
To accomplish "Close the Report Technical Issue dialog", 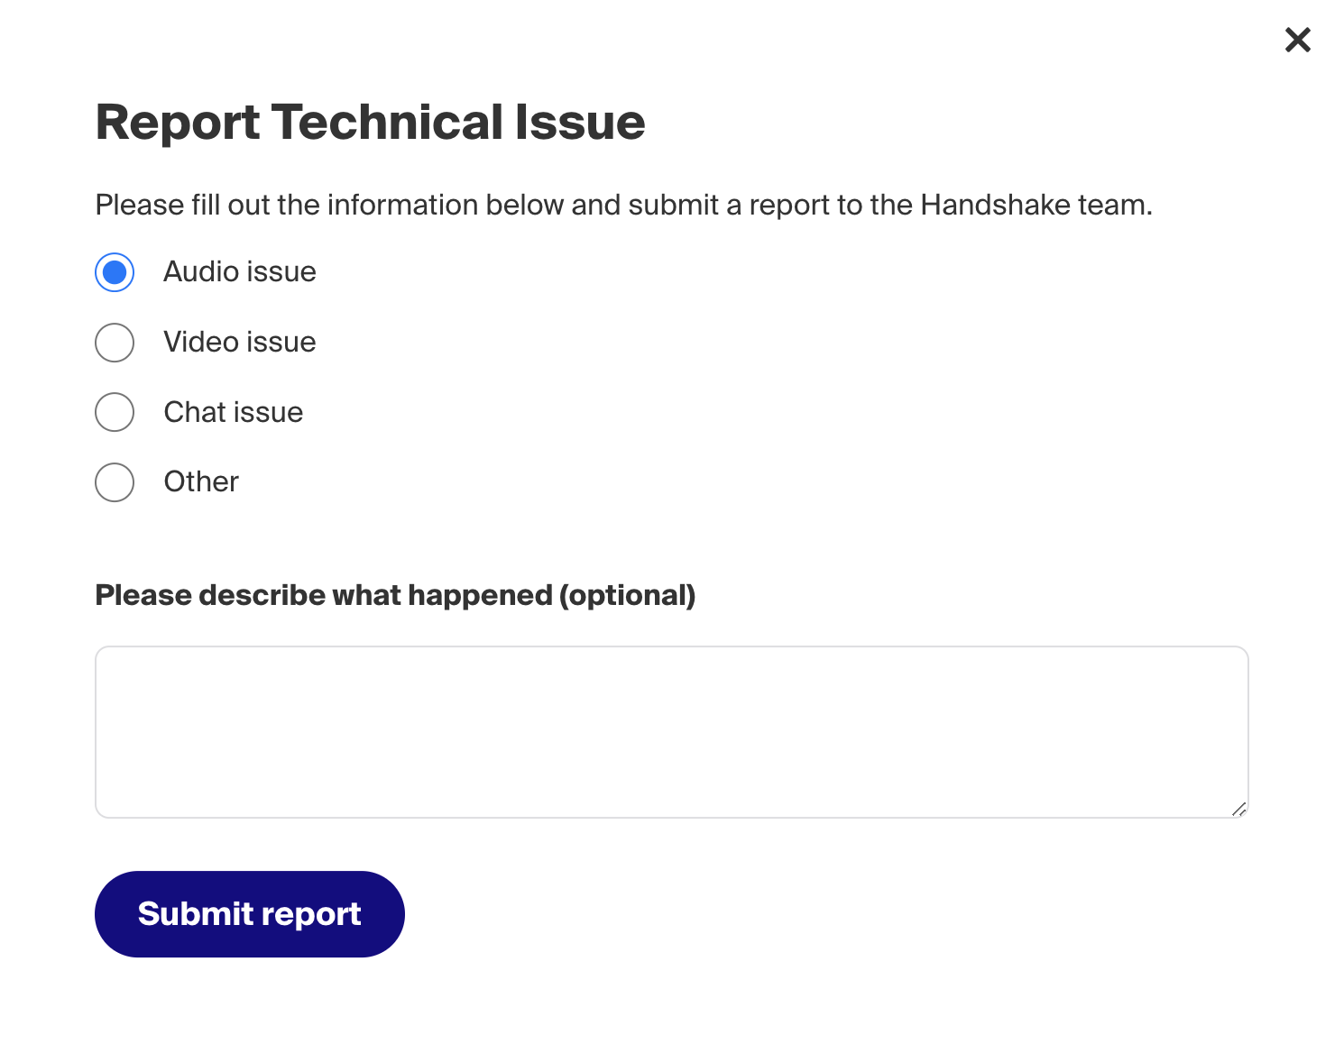I will pos(1297,40).
